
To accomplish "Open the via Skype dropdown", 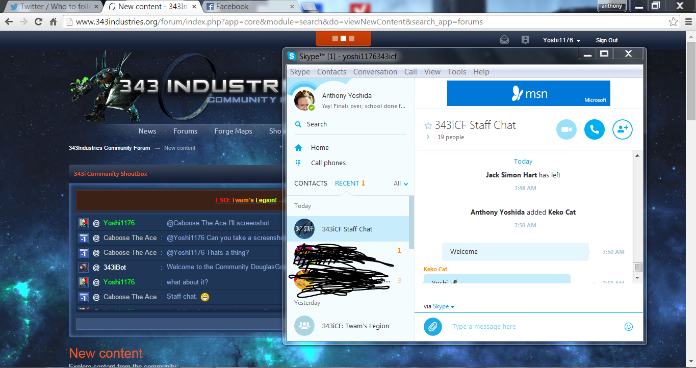I will (443, 306).
